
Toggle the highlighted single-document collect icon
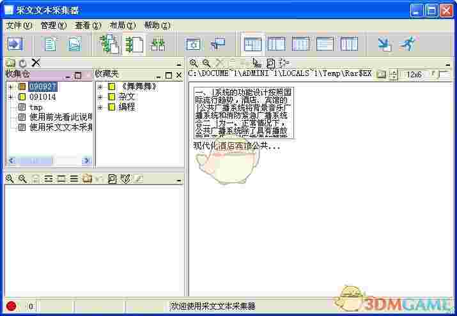(134, 44)
